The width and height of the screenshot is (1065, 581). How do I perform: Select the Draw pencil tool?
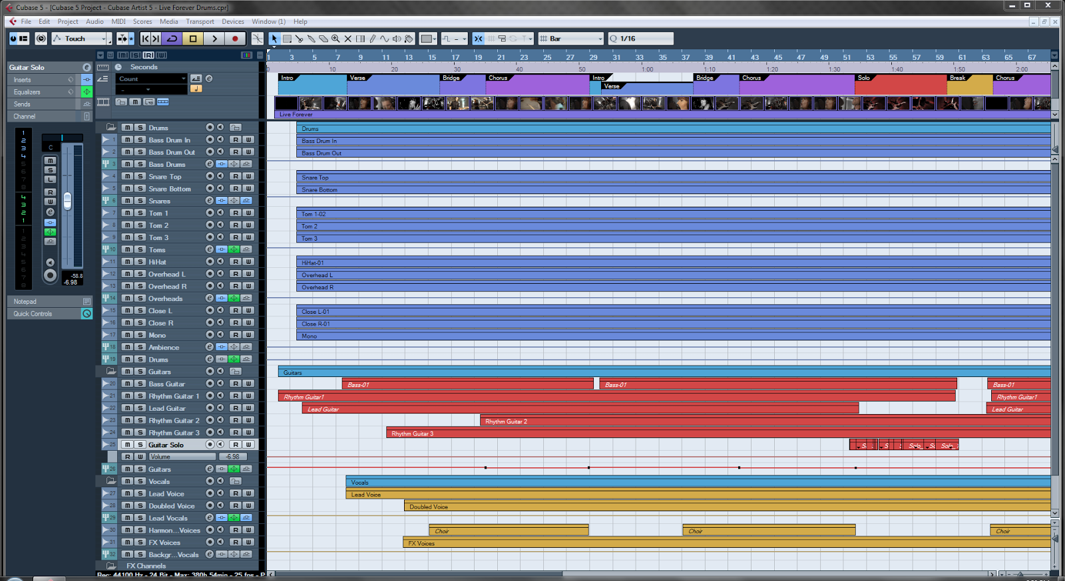372,39
